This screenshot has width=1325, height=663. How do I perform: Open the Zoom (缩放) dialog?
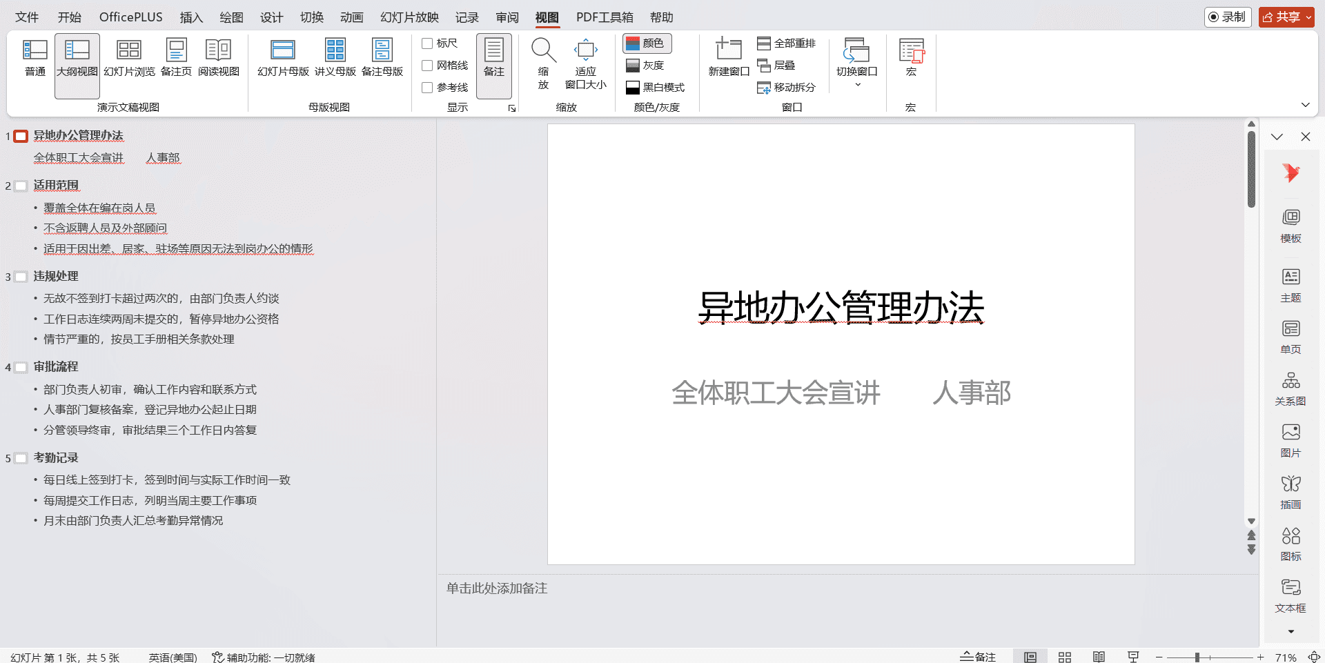click(x=543, y=63)
